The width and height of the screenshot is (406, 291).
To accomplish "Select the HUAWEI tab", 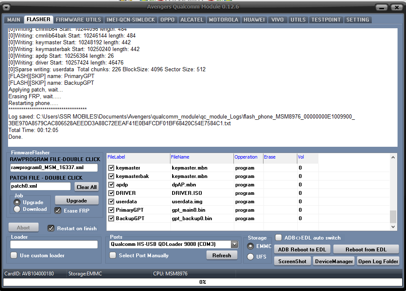I will (254, 20).
